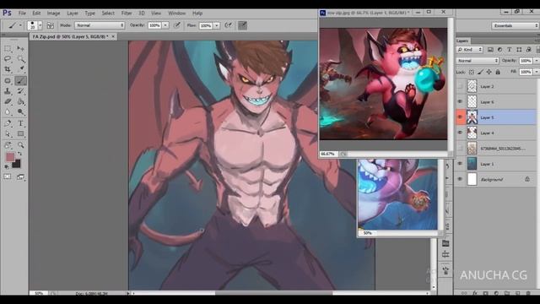Open the Window menu
The image size is (540, 304).
(176, 14)
